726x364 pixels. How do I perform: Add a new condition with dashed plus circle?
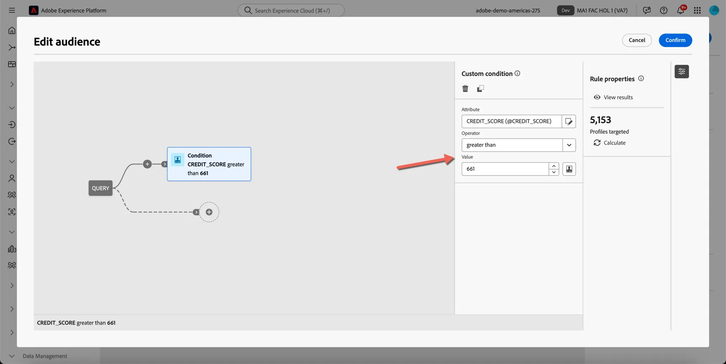[x=209, y=212]
